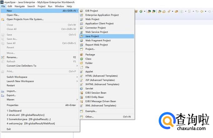
Task: Click the Other... wizard icon
Action: (82, 117)
